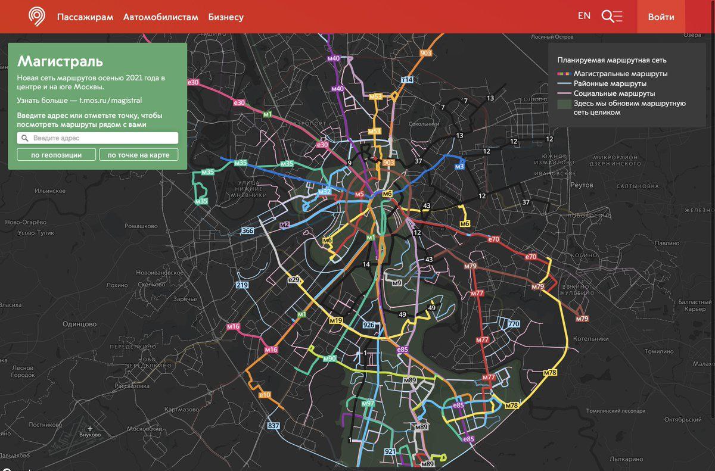
Task: Click the Moscow Transport logo
Action: (x=37, y=16)
